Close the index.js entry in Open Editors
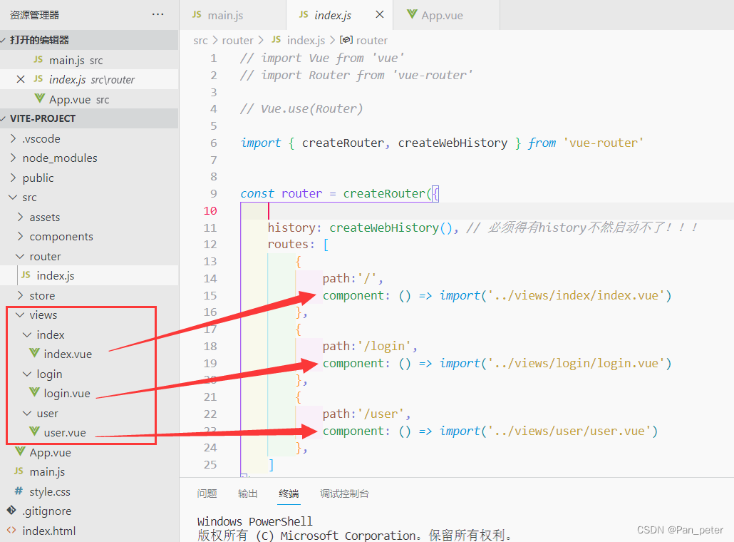Viewport: 734px width, 542px height. tap(19, 79)
